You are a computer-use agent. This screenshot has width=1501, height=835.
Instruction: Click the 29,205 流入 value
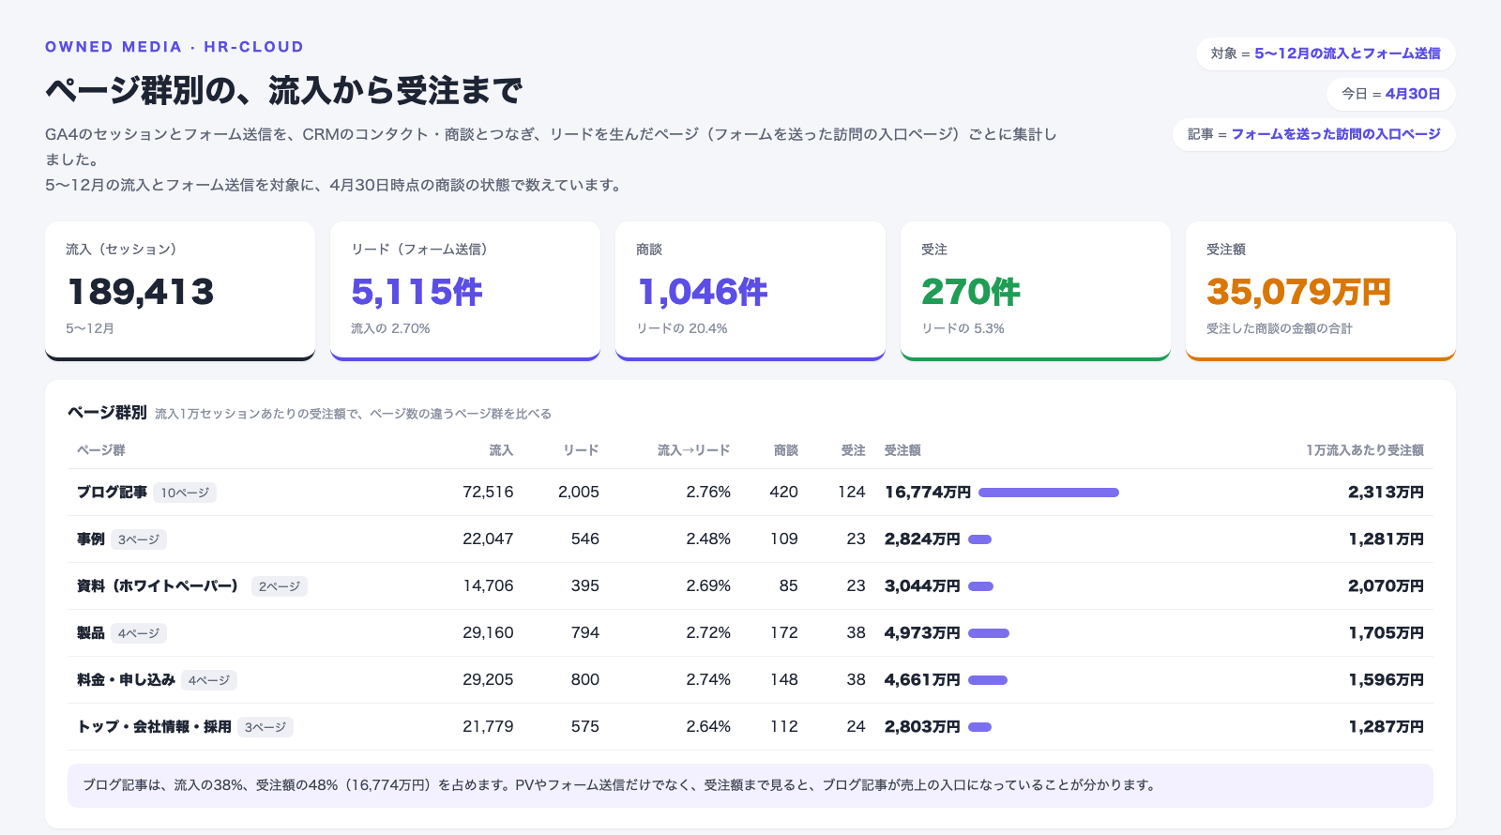pos(488,680)
